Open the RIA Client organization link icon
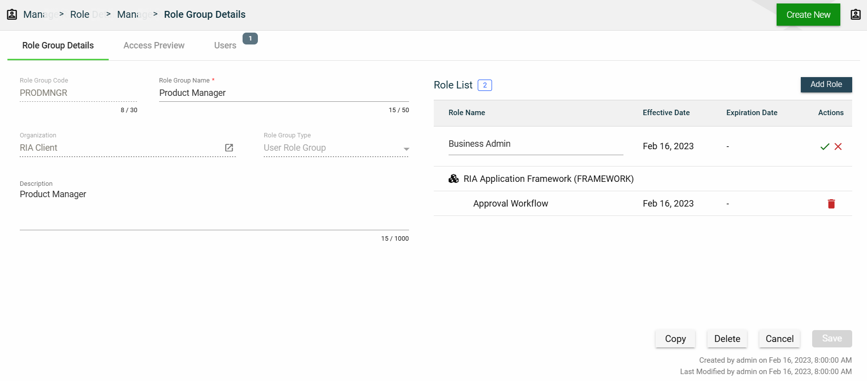 pyautogui.click(x=229, y=148)
